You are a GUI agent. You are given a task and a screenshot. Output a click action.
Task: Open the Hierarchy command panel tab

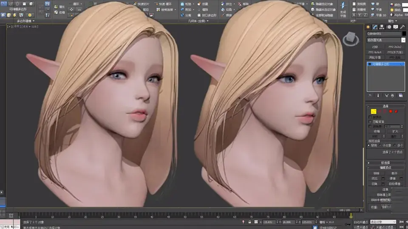tap(382, 27)
